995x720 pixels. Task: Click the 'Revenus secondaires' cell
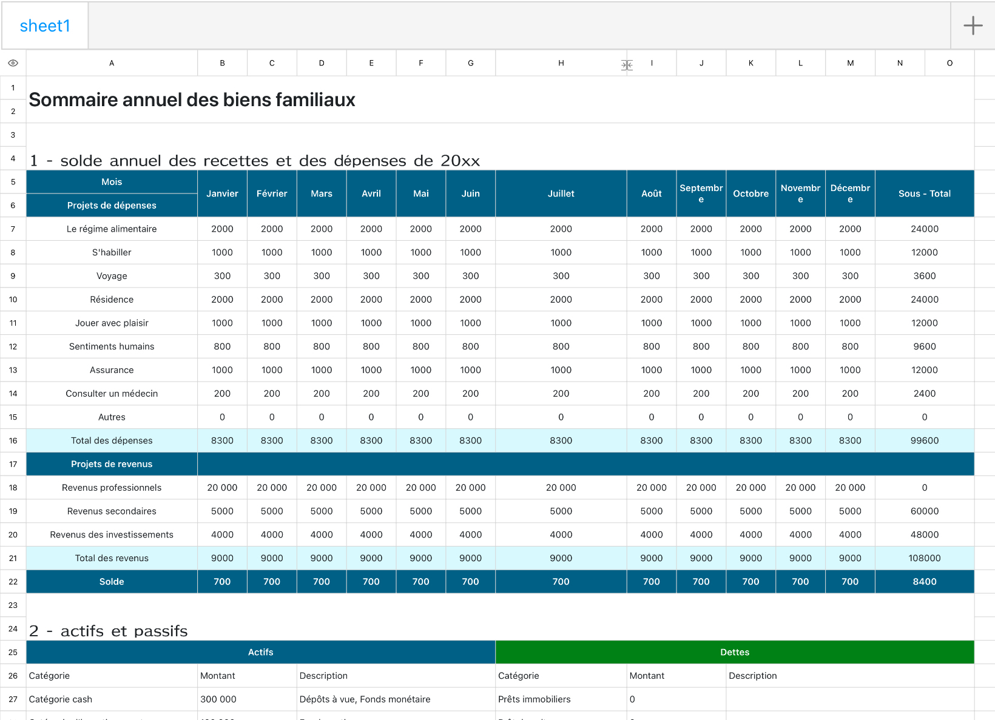112,511
